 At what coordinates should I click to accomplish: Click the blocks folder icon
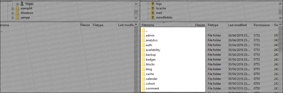point(143,64)
